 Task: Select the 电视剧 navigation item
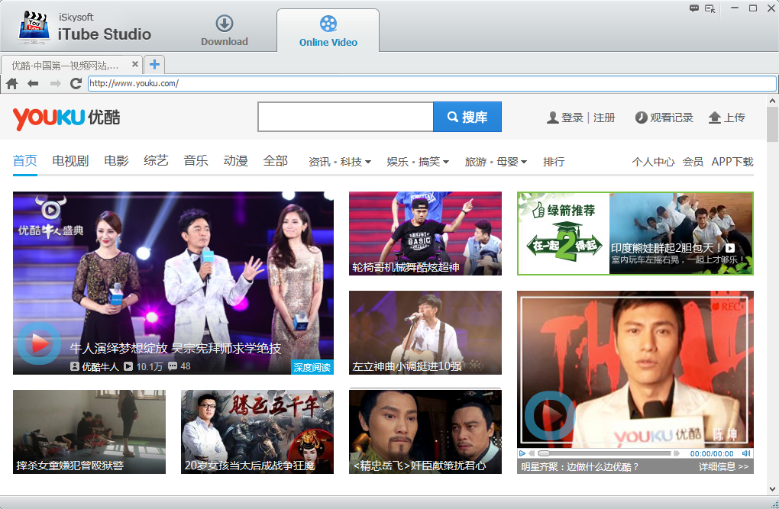coord(70,161)
